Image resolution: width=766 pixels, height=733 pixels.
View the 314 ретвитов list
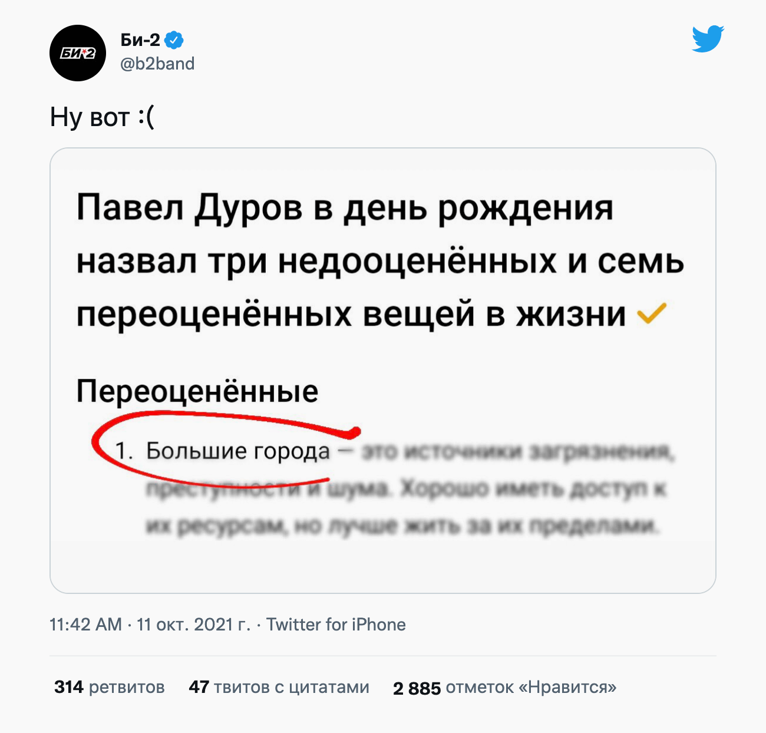click(110, 687)
